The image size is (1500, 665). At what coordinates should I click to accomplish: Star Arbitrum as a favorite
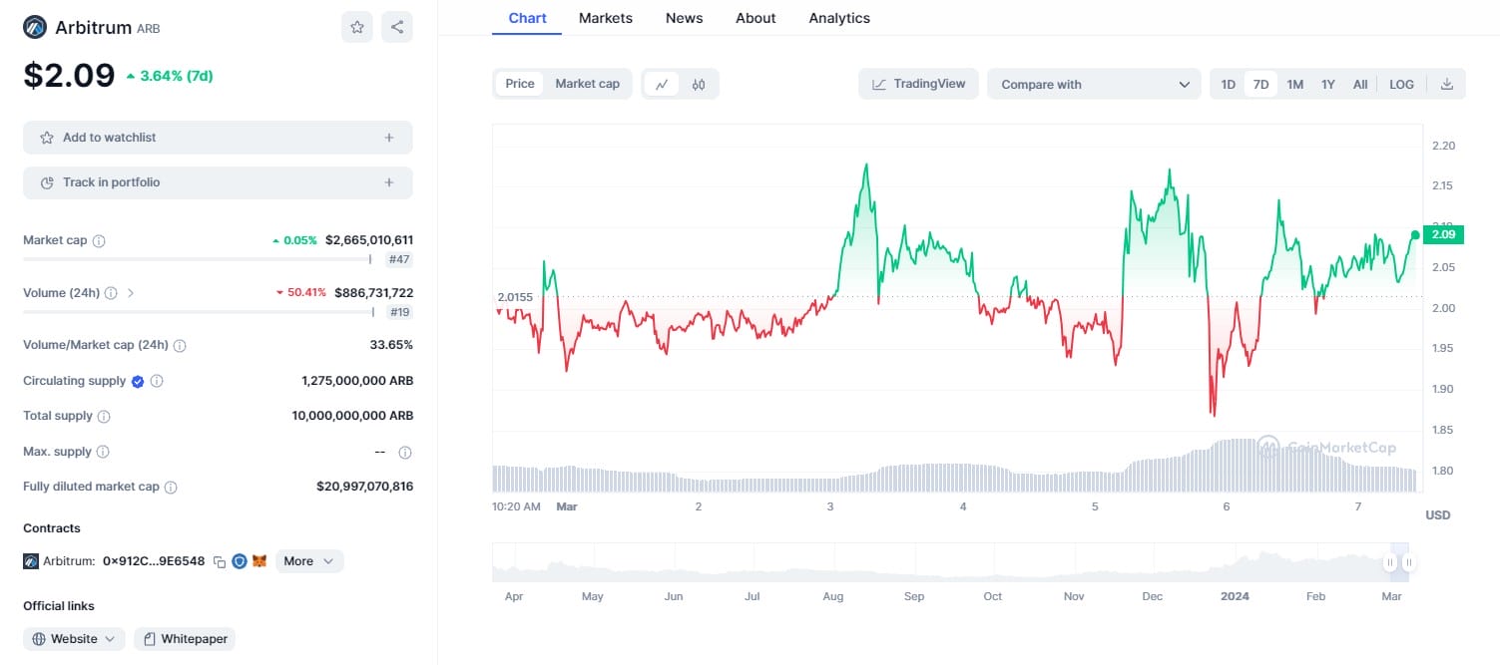pos(356,27)
